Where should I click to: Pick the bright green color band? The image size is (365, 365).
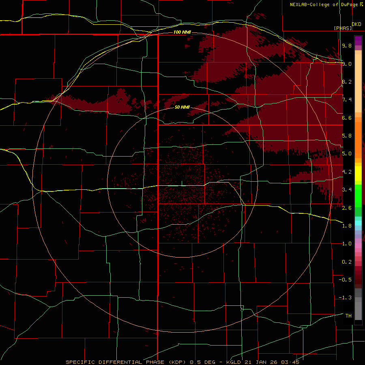tap(358, 195)
